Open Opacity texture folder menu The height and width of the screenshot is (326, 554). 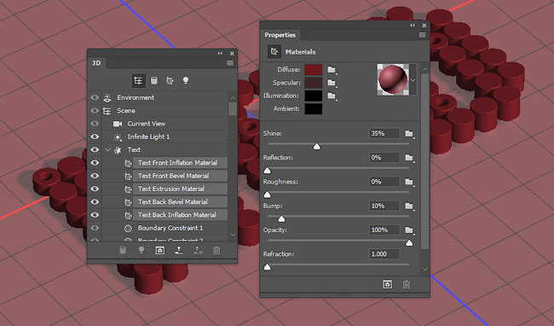[x=409, y=230]
